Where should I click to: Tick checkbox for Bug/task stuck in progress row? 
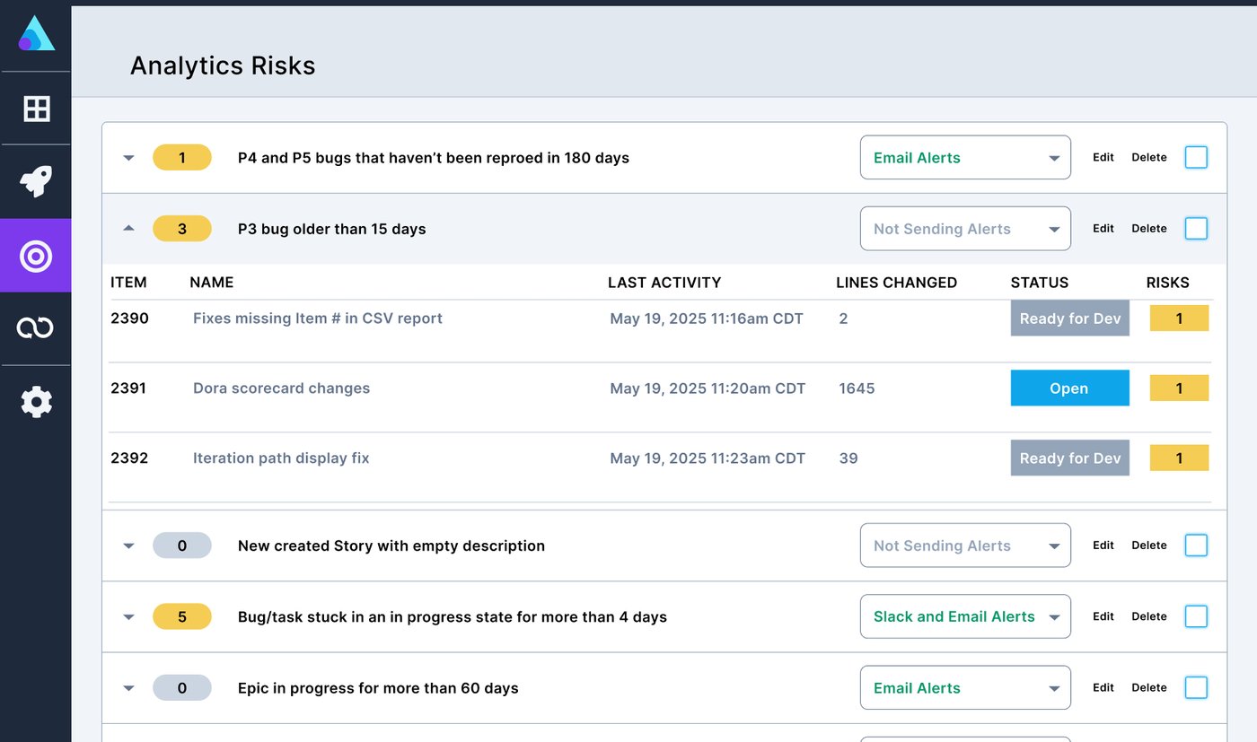point(1196,616)
